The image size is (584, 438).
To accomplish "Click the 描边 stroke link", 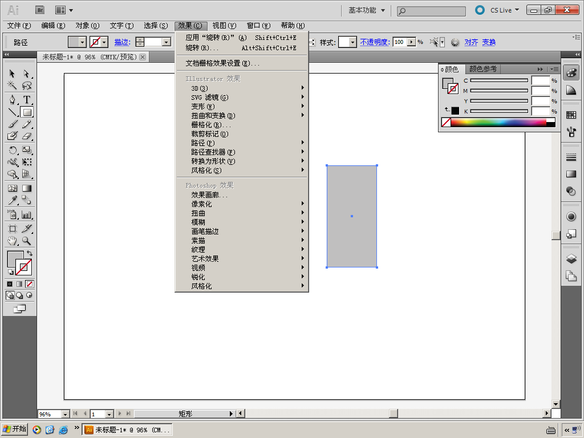I will [x=122, y=42].
